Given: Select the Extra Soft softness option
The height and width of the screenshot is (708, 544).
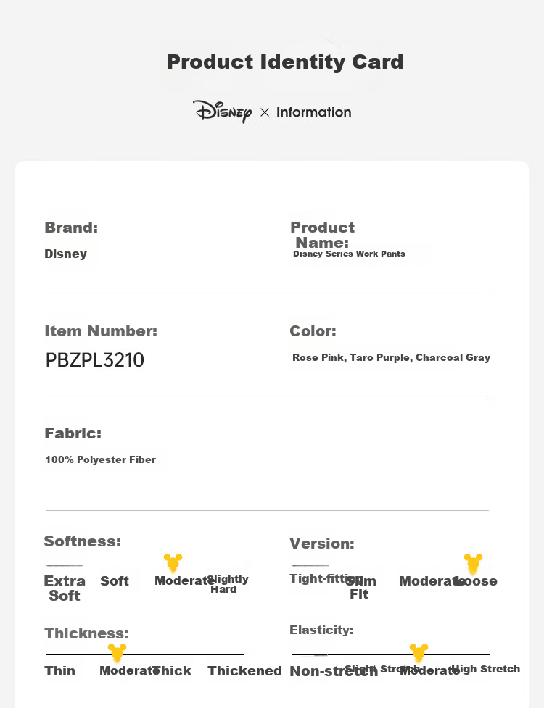Looking at the screenshot, I should coord(65,588).
